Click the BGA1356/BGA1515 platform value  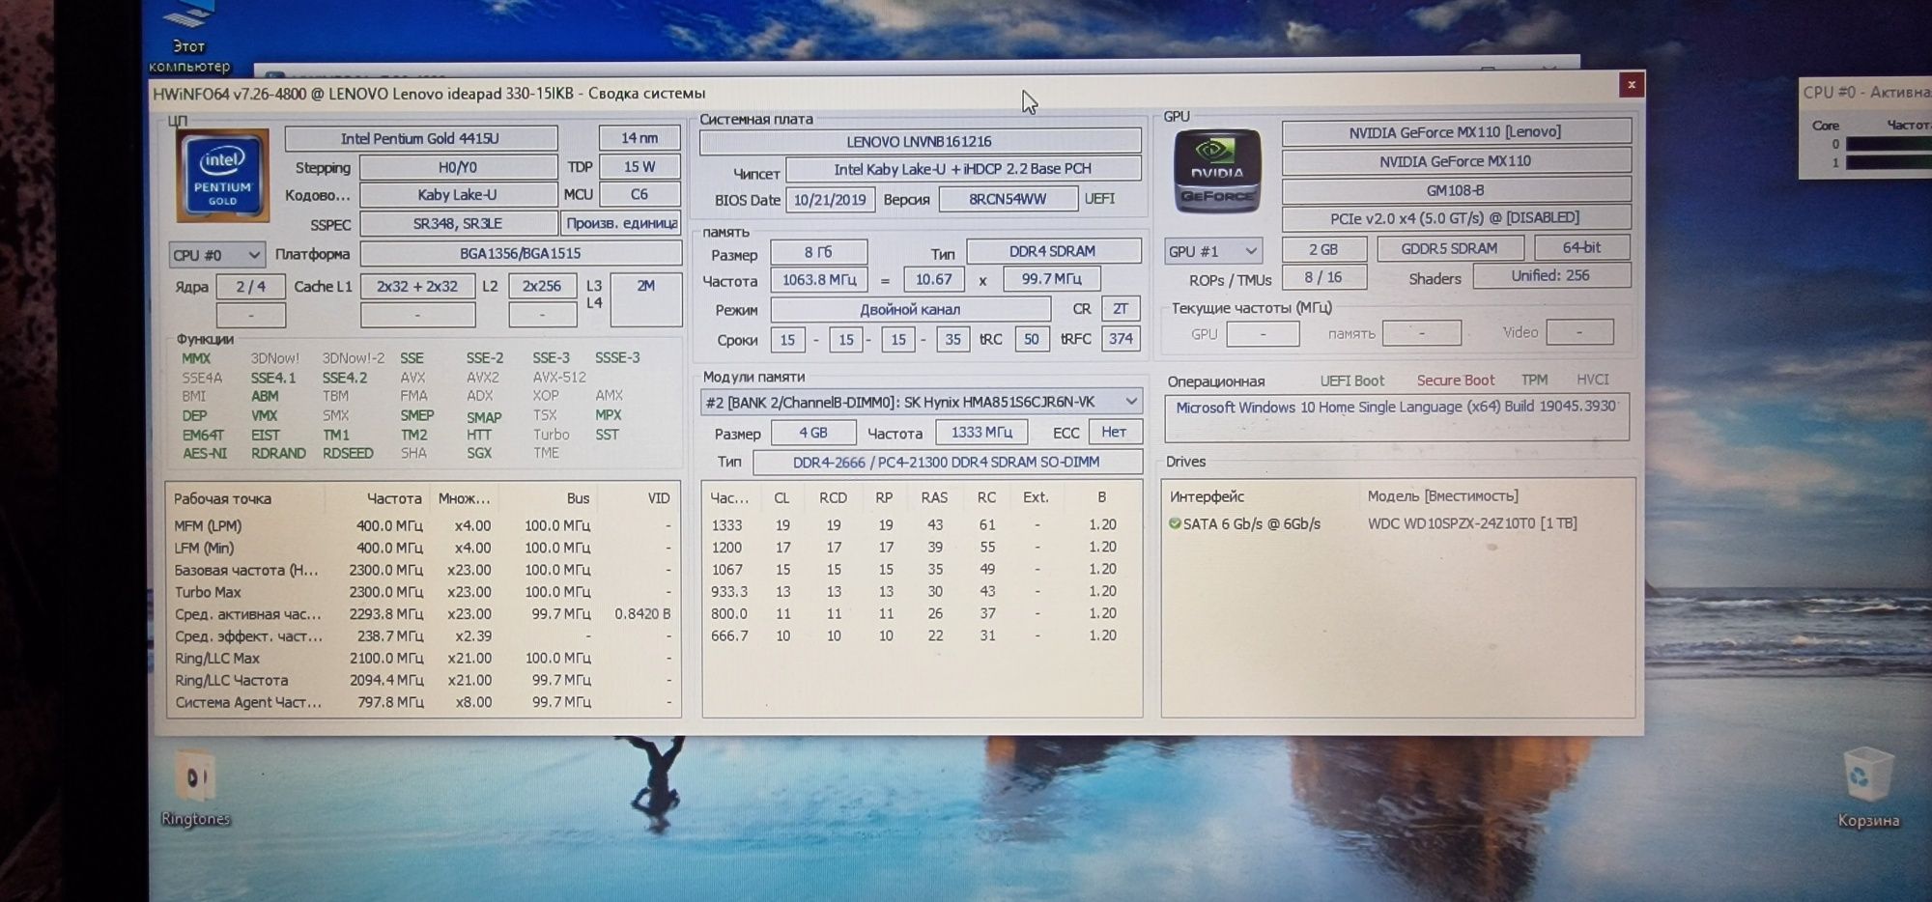point(520,254)
